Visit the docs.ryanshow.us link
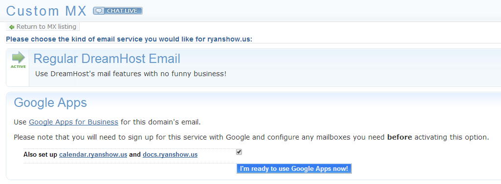501x184 pixels. [x=170, y=155]
